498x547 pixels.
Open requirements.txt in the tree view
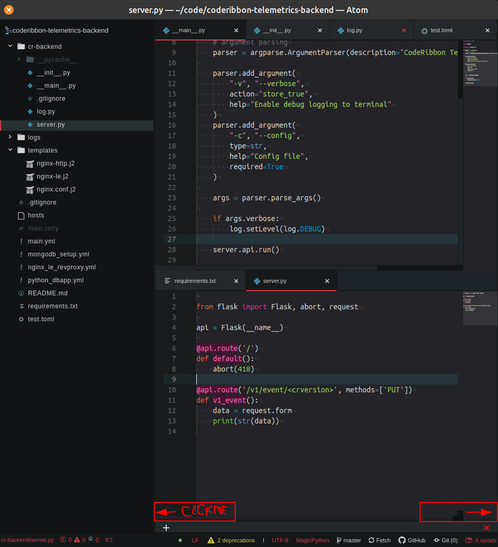click(x=52, y=306)
